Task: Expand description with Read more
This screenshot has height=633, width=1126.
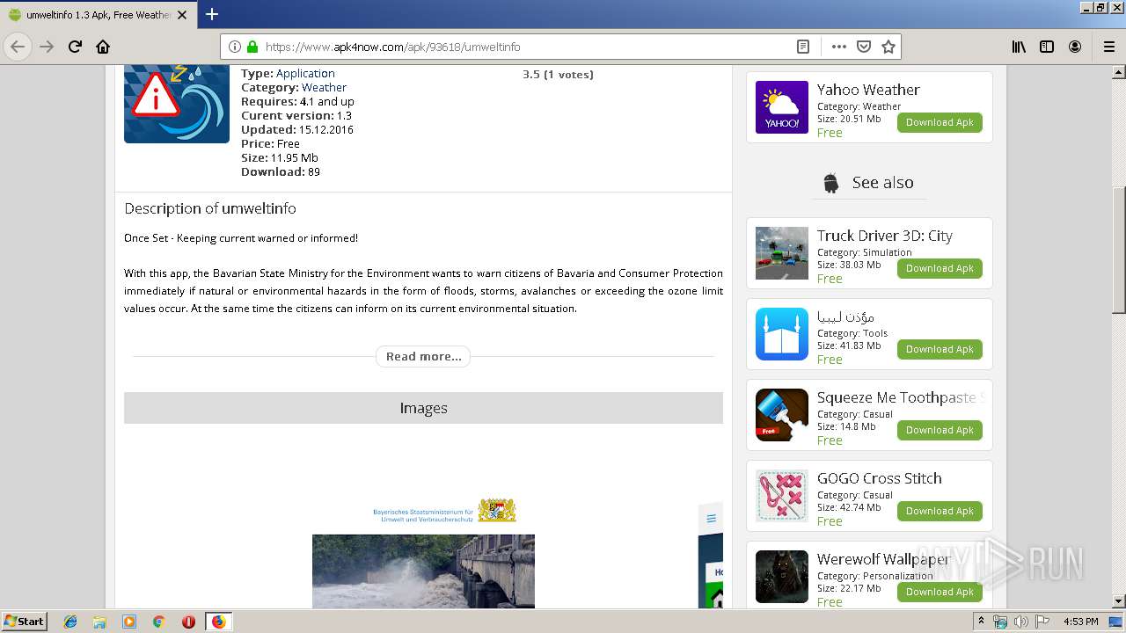Action: point(423,356)
